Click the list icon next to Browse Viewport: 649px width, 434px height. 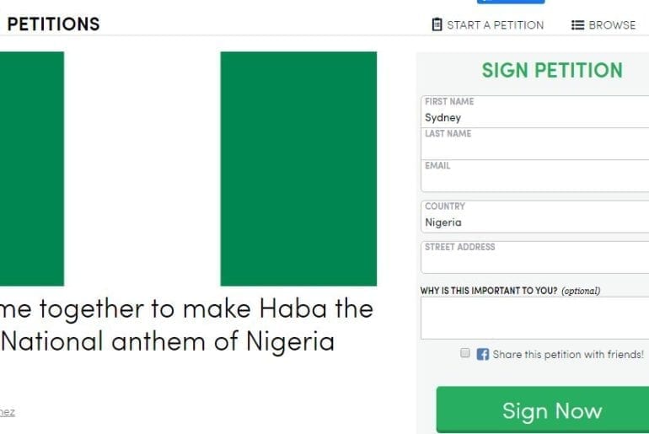tap(578, 24)
